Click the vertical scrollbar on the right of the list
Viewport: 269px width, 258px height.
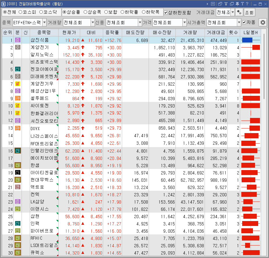[x=264, y=67]
